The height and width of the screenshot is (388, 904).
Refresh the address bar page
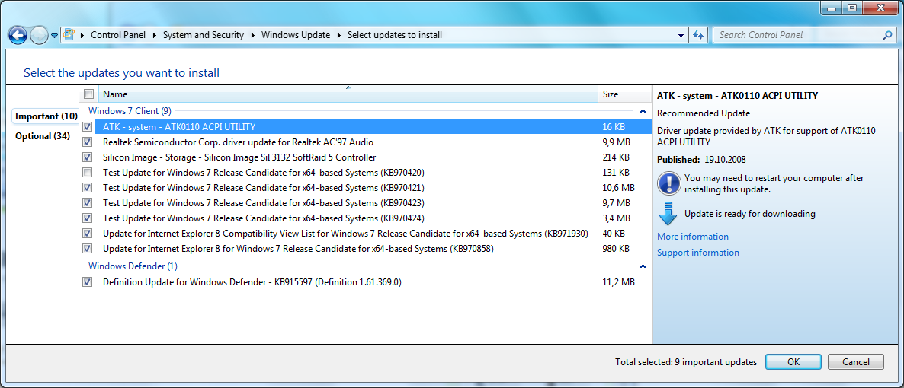click(x=698, y=35)
